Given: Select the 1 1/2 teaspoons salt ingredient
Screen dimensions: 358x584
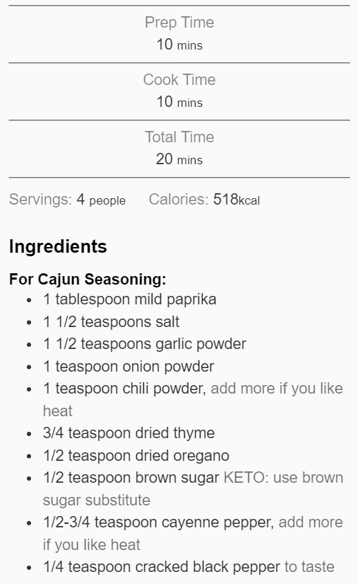Looking at the screenshot, I should point(111,322).
